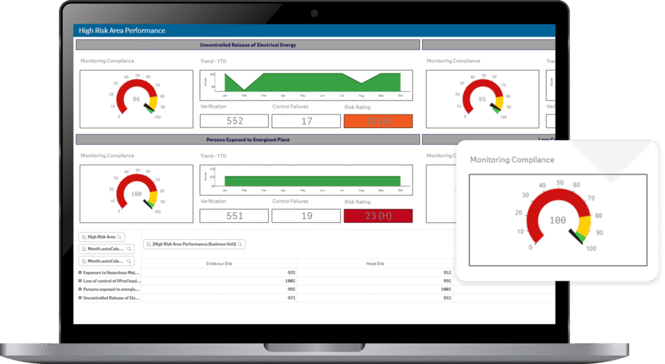Click the orange Risk Rating box 19 (S)

tap(379, 121)
